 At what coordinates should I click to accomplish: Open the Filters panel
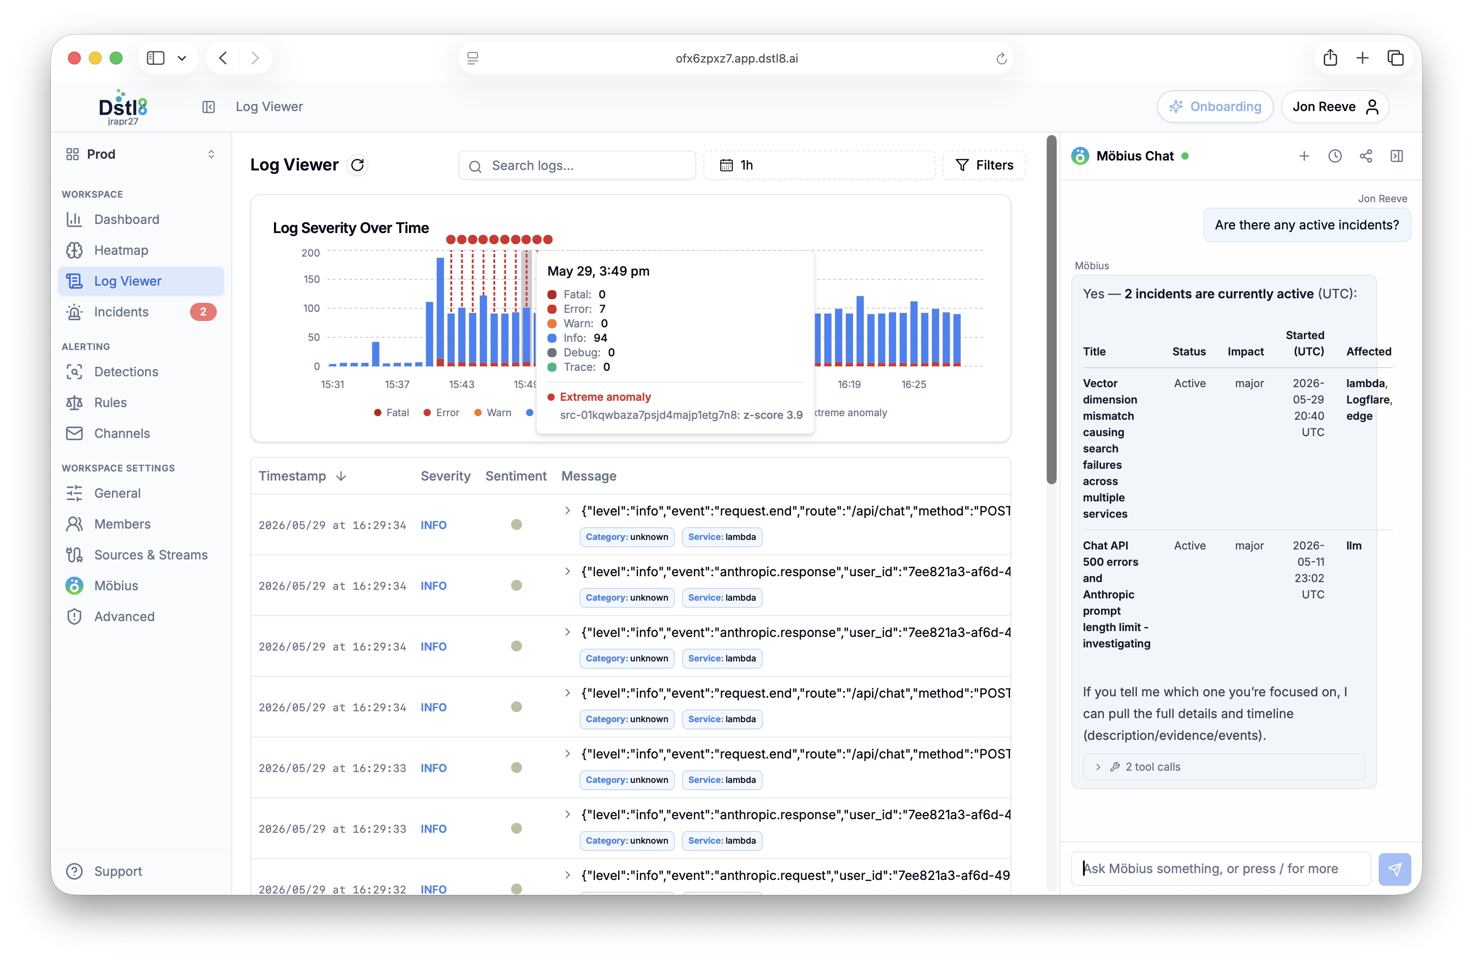coord(984,165)
